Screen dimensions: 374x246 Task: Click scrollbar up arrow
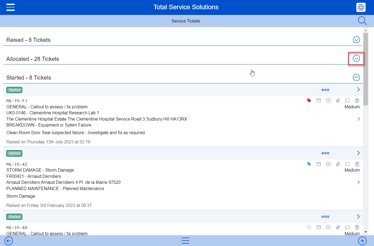coord(366,30)
